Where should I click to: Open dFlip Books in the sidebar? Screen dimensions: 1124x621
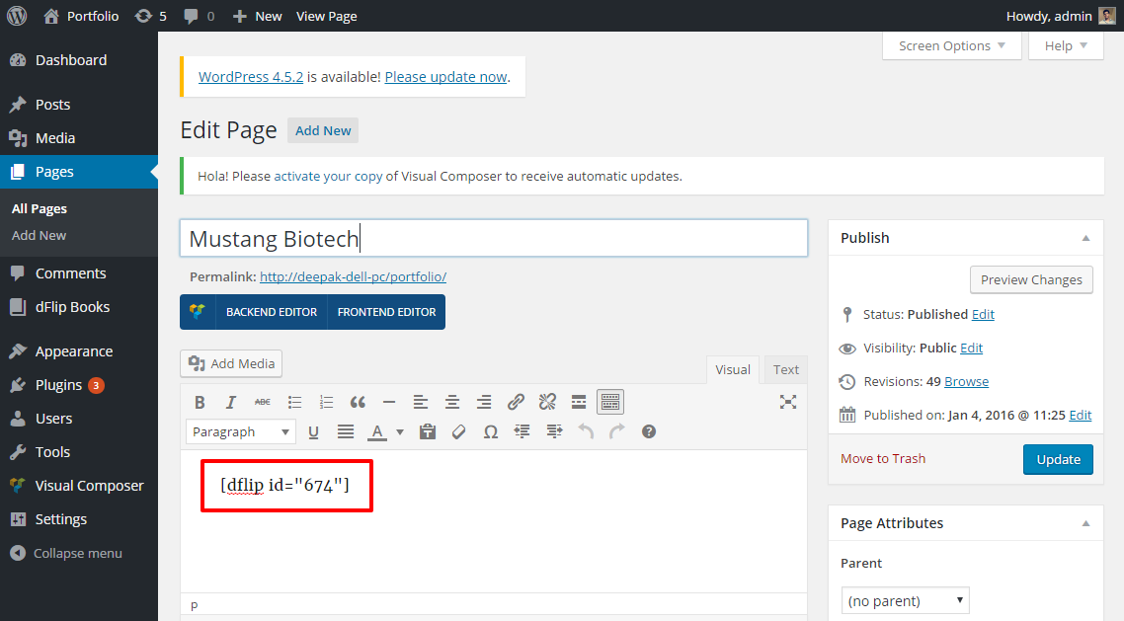pyautogui.click(x=72, y=307)
